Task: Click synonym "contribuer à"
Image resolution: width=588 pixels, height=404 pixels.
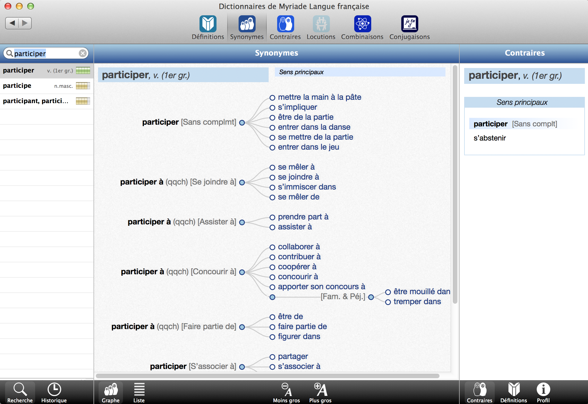Action: click(299, 257)
